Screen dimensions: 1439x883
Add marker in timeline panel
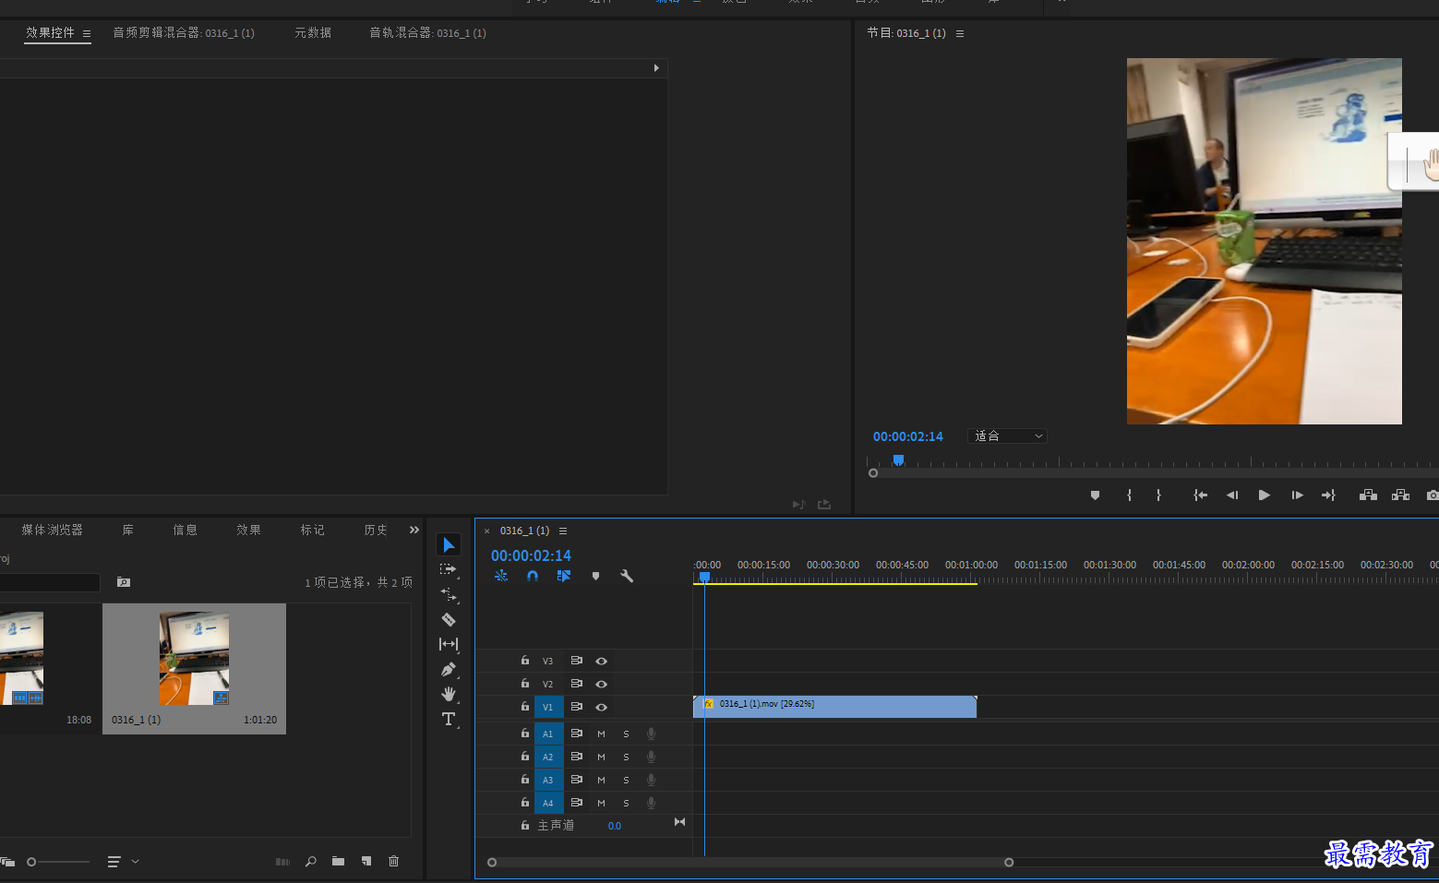tap(595, 576)
